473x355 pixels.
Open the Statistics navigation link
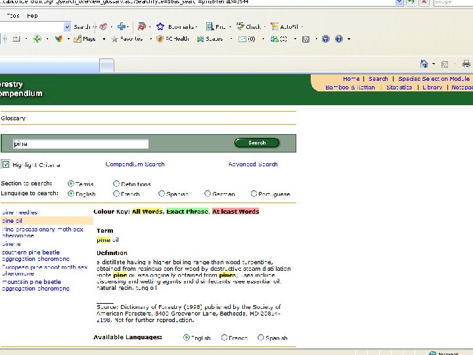click(399, 87)
